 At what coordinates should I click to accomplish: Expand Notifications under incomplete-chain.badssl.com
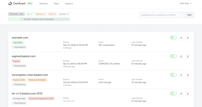(19, 84)
